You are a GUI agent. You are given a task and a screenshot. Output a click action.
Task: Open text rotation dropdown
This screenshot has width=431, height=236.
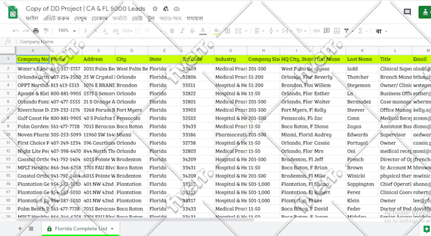[301, 31]
